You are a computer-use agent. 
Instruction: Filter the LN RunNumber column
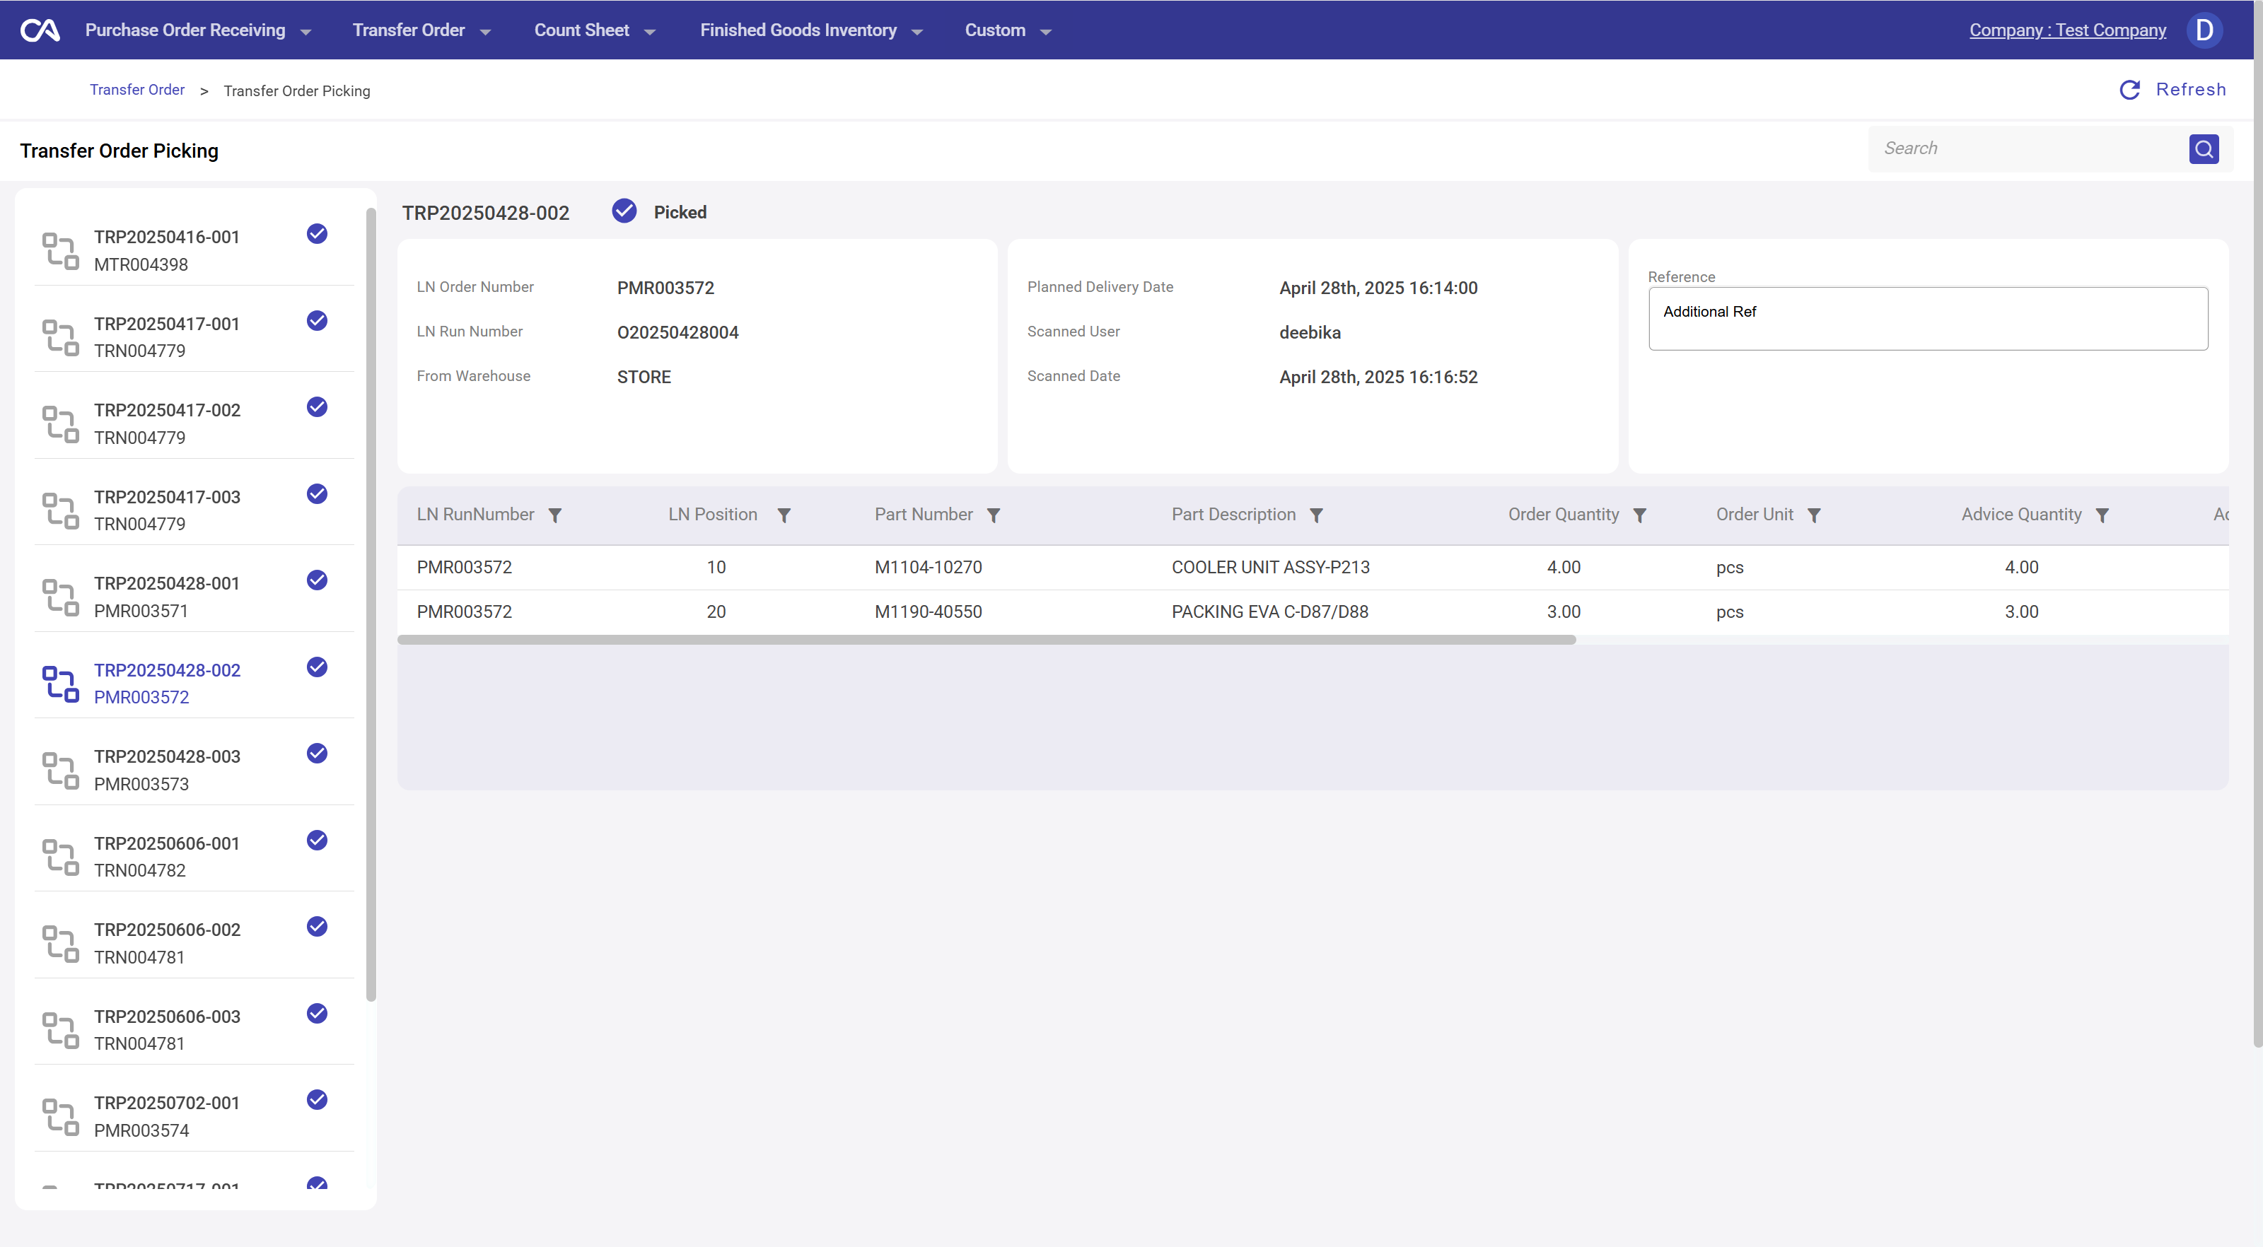point(555,515)
